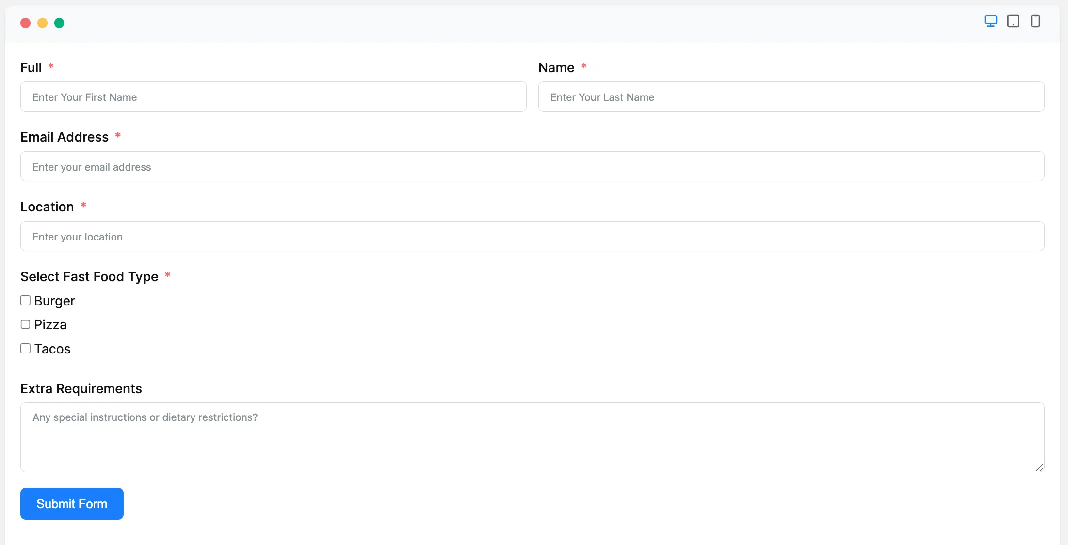Focus the last name input field
The height and width of the screenshot is (545, 1068).
coord(792,97)
